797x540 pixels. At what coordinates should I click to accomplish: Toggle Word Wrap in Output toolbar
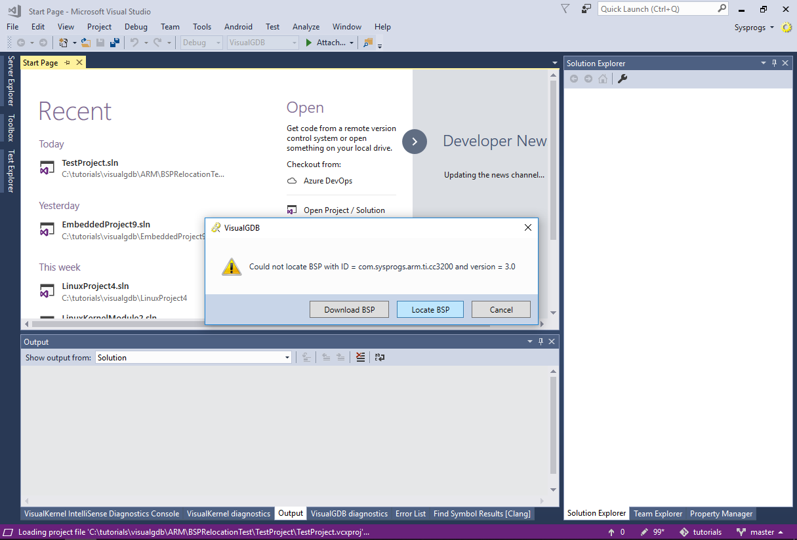(x=379, y=357)
